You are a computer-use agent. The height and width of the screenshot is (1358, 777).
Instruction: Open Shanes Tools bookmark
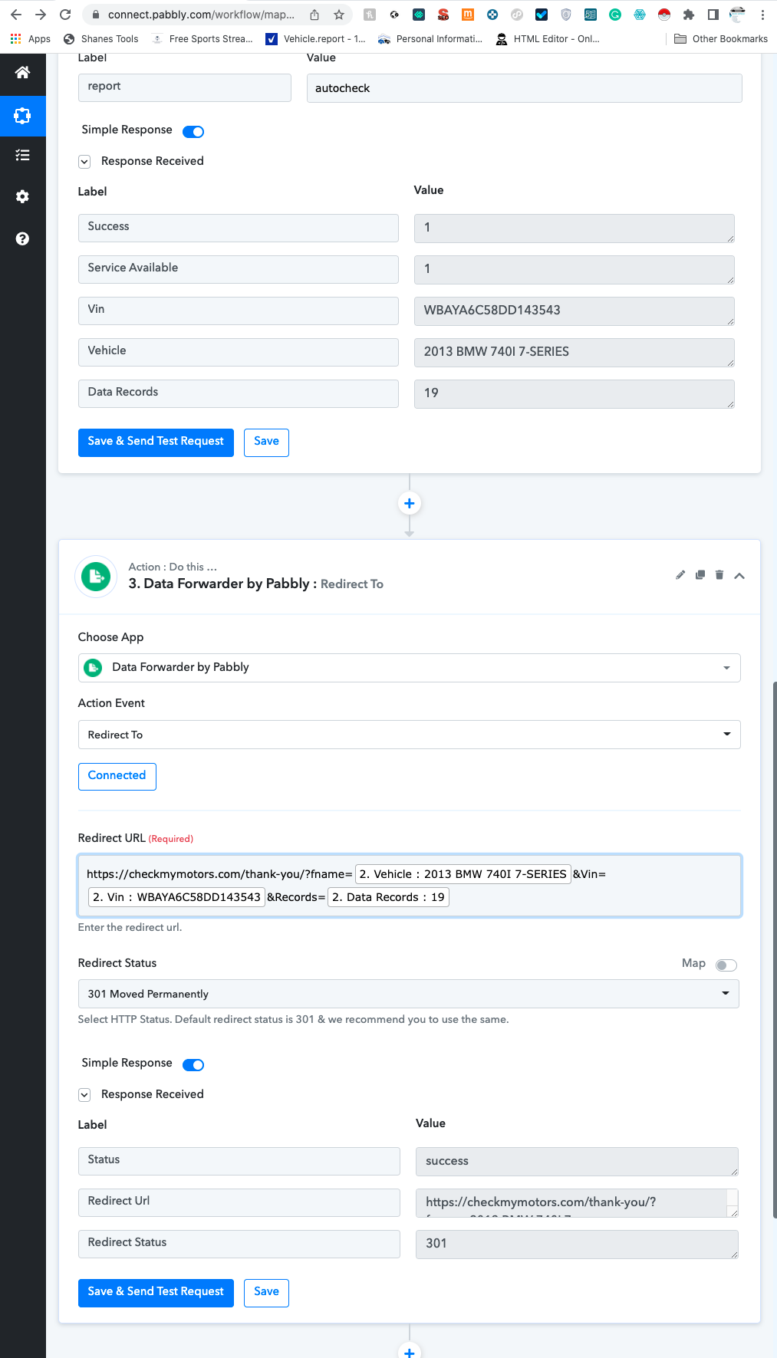101,39
